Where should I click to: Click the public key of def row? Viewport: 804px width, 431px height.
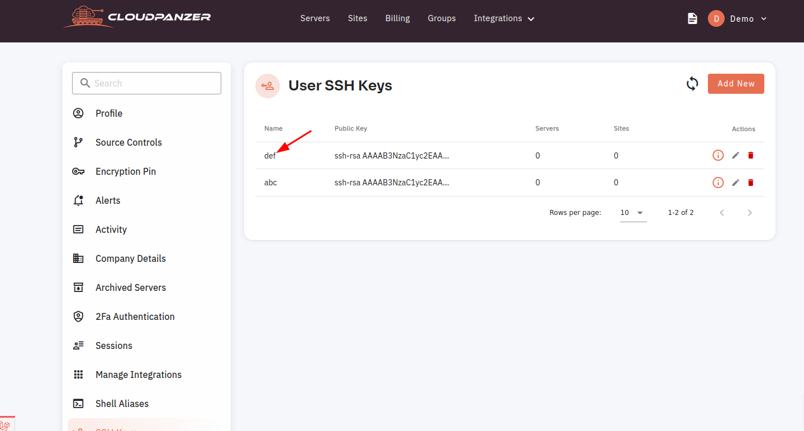click(392, 156)
